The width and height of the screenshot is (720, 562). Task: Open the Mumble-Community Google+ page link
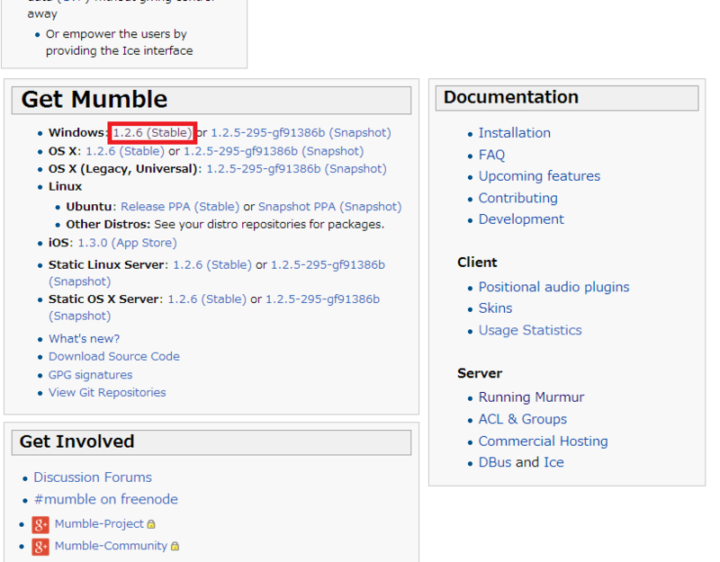coord(111,546)
